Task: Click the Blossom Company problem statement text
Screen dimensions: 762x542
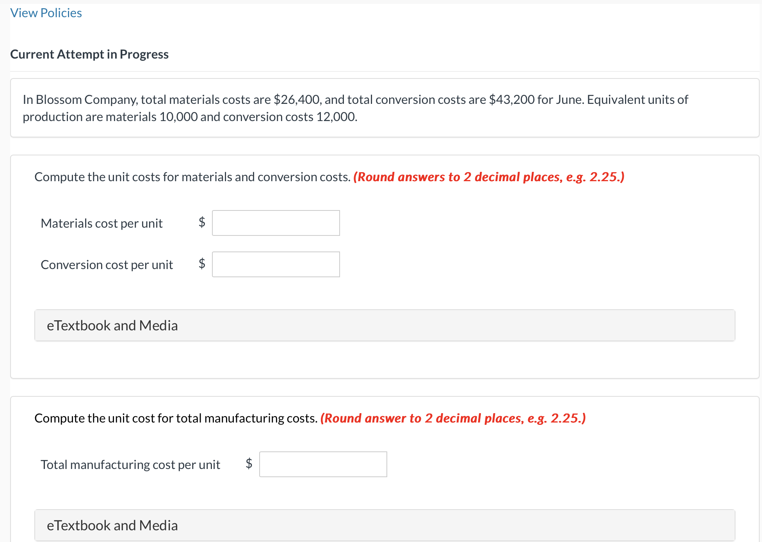Action: tap(355, 108)
